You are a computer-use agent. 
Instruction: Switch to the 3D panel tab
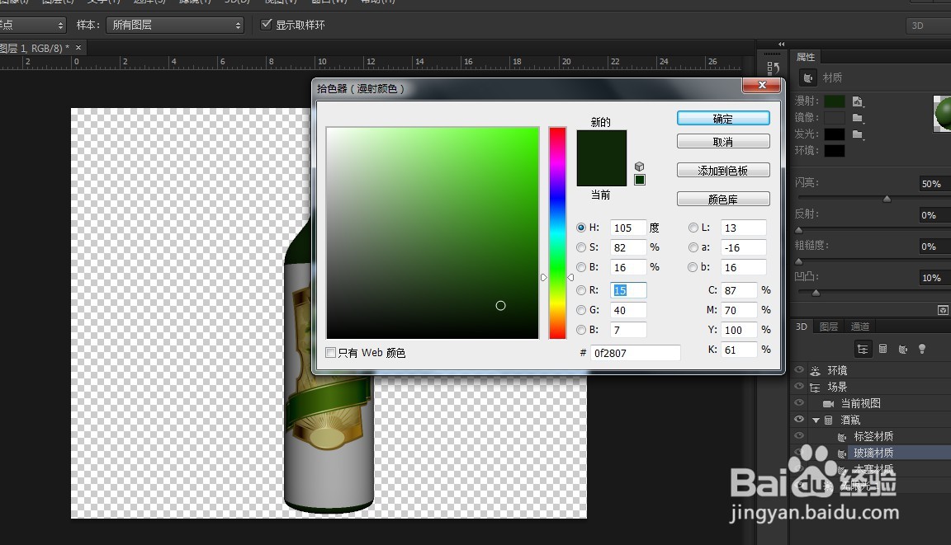coord(802,327)
